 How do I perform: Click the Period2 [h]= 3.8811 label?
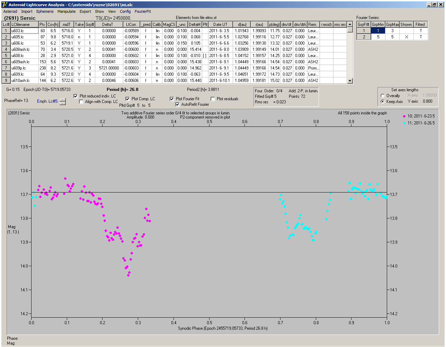[x=203, y=90]
